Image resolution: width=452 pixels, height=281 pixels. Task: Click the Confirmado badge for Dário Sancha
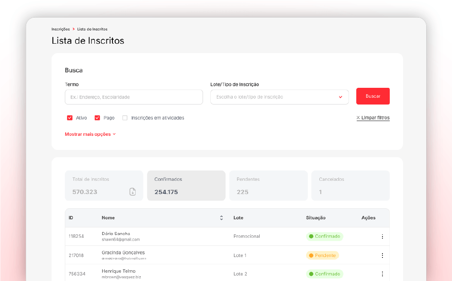click(325, 236)
